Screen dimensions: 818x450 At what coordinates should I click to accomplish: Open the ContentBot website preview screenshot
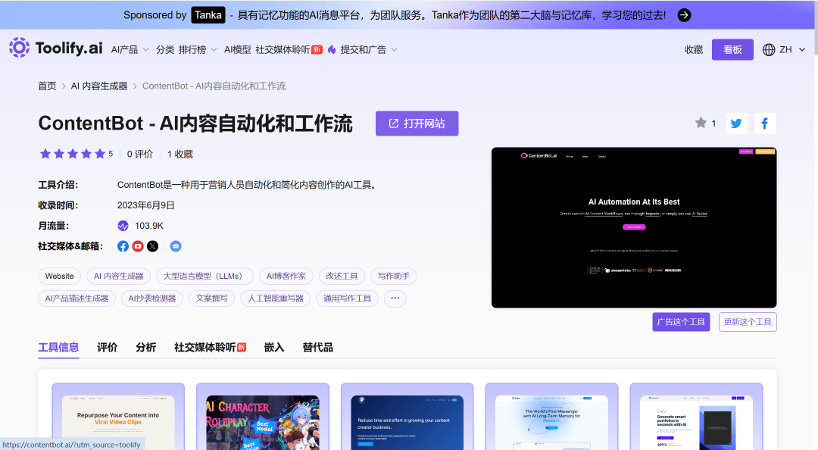(x=634, y=227)
